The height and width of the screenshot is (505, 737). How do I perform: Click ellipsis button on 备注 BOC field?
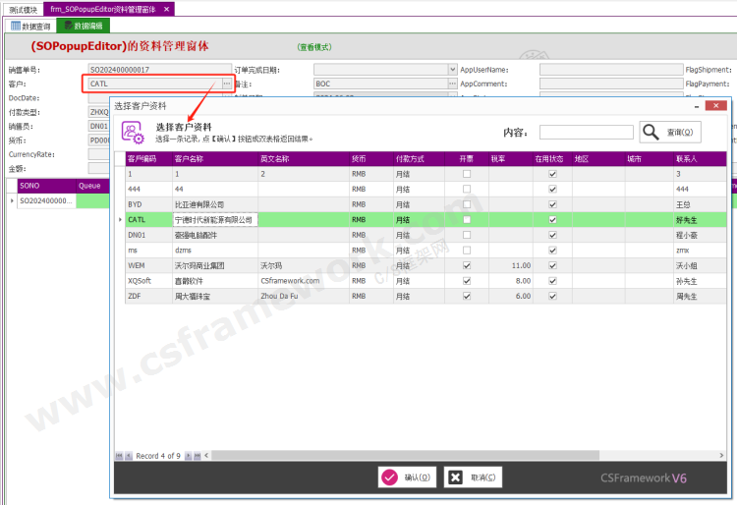click(451, 84)
